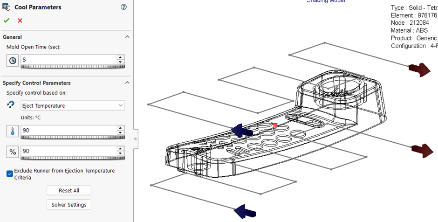Click the Reset All button

coord(68,190)
